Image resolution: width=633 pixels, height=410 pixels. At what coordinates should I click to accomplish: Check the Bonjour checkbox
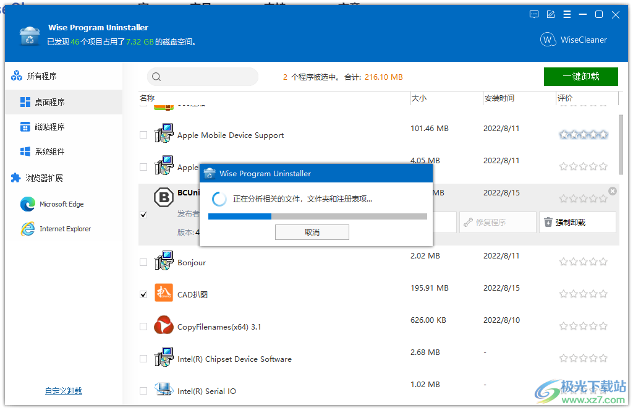tap(143, 262)
